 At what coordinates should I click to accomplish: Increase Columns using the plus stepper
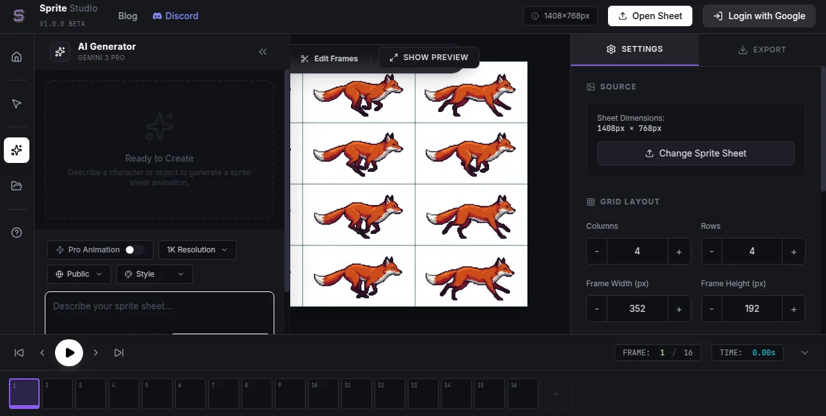point(679,251)
